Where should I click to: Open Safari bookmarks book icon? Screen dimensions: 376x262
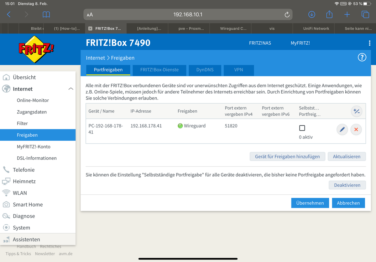tap(46, 14)
